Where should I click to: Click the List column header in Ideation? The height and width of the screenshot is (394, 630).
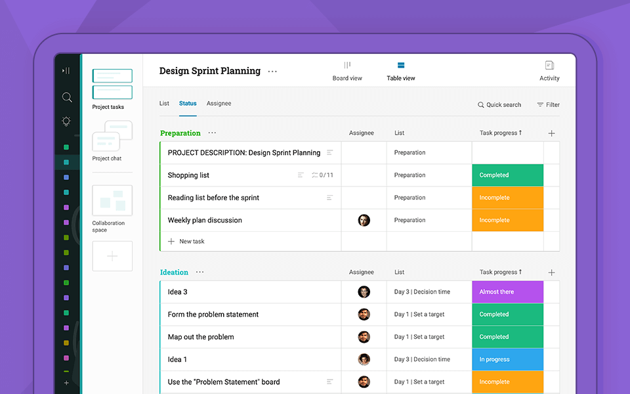click(399, 272)
